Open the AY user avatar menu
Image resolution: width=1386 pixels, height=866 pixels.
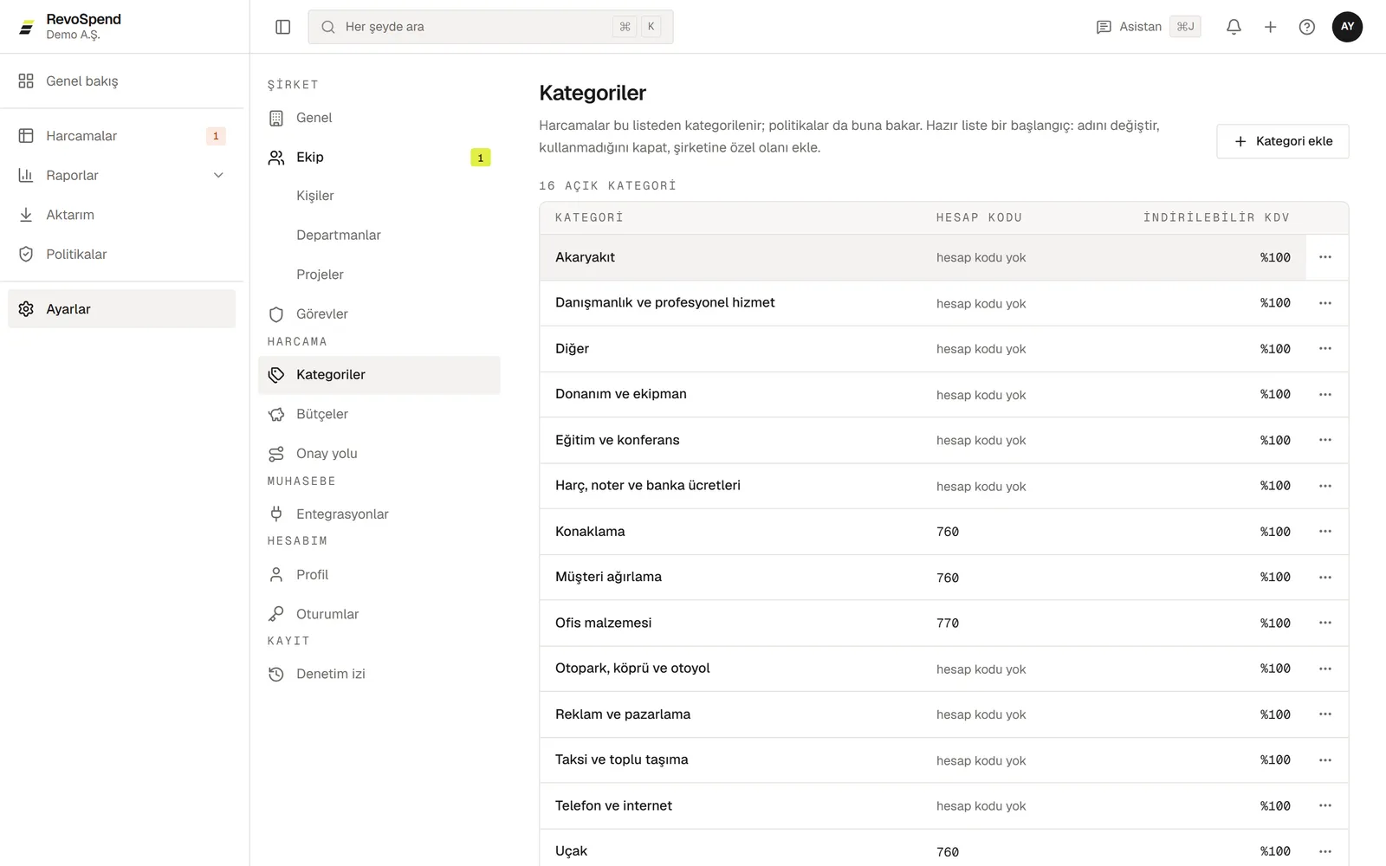click(x=1347, y=27)
